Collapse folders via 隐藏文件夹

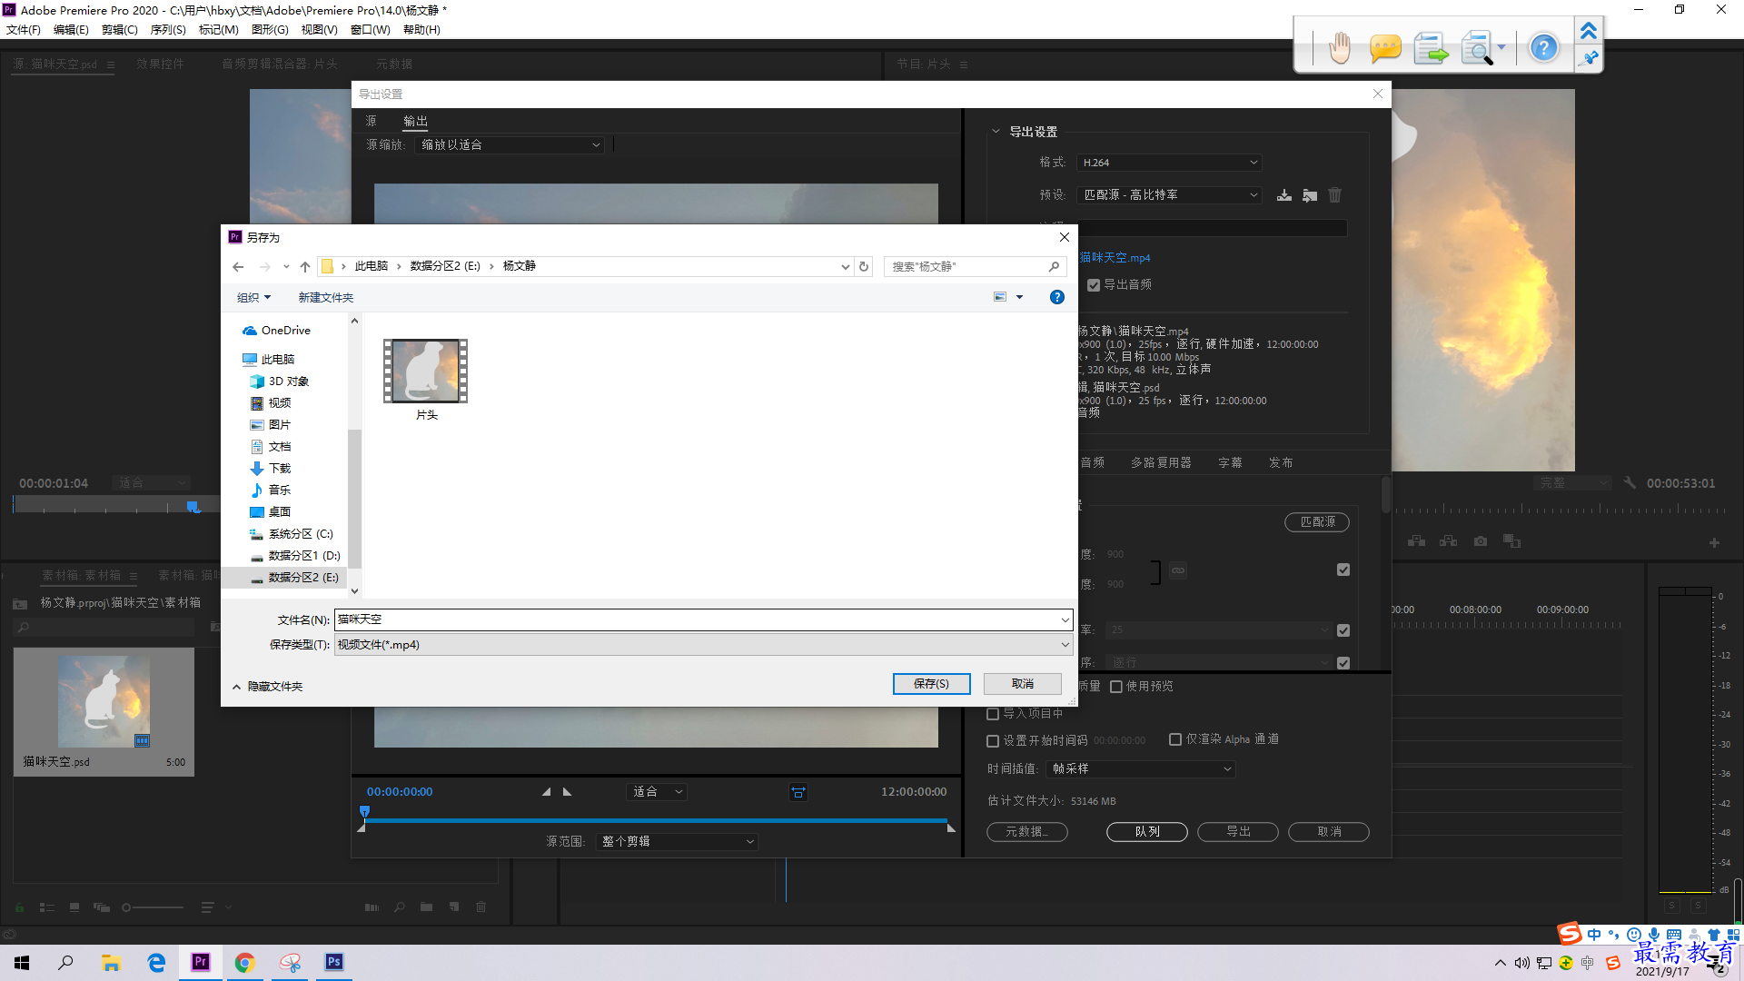click(268, 687)
